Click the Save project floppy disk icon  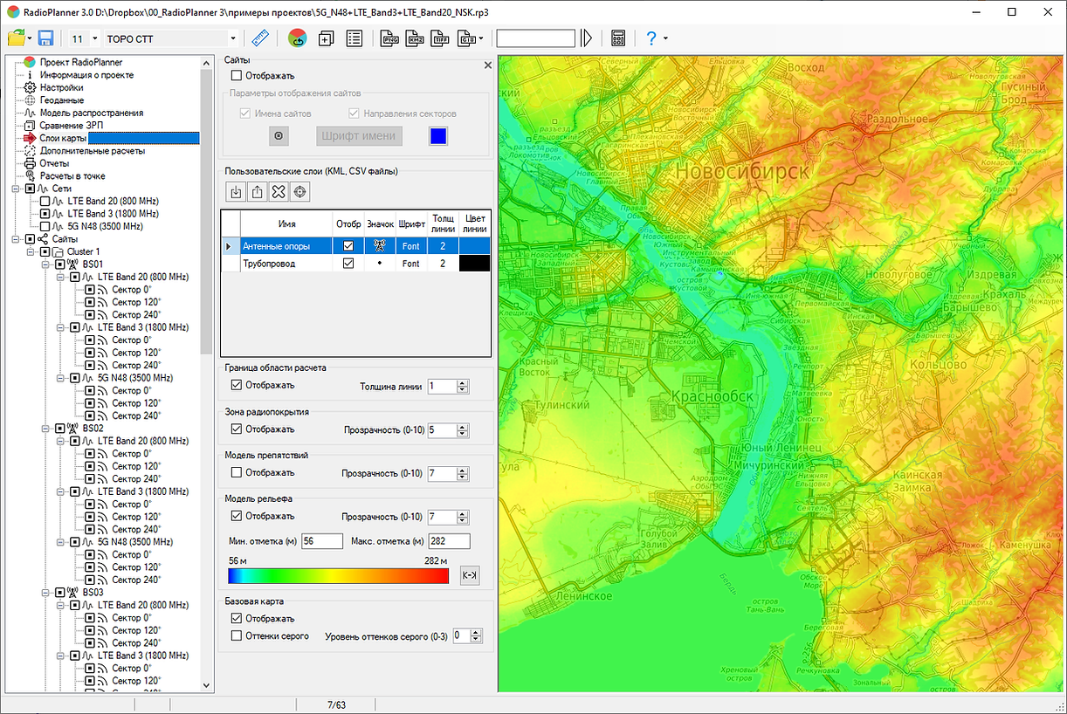[45, 38]
